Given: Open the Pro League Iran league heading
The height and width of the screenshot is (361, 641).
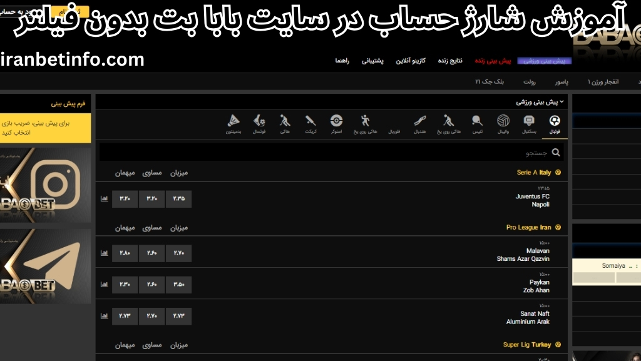Looking at the screenshot, I should point(528,227).
